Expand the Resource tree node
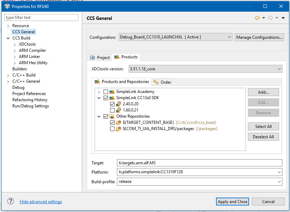The image size is (290, 212). [8, 26]
